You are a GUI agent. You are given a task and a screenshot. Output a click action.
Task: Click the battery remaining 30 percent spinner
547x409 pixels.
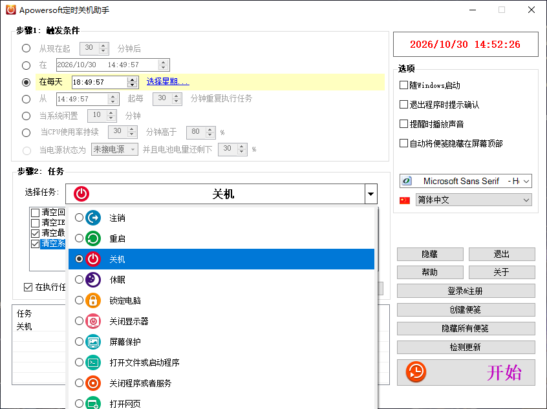coord(242,149)
